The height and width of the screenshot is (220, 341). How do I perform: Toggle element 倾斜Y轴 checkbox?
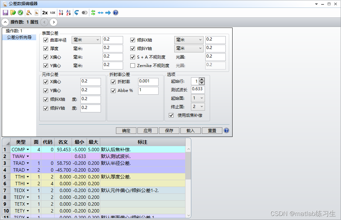pos(46,108)
